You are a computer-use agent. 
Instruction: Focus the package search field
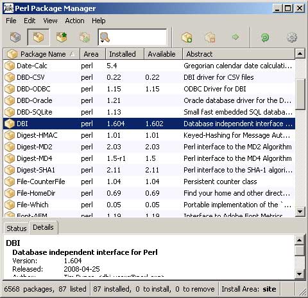coord(138,37)
